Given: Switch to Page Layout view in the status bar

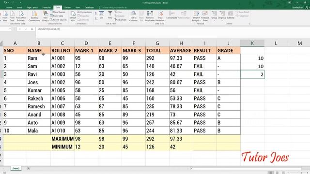Looking at the screenshot, I should [277, 173].
